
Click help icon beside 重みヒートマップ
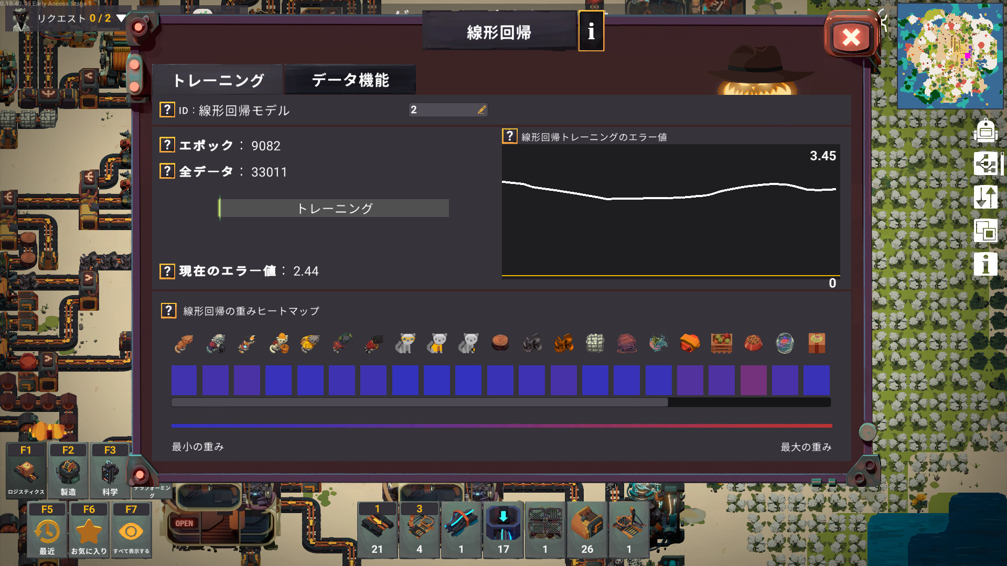(168, 311)
